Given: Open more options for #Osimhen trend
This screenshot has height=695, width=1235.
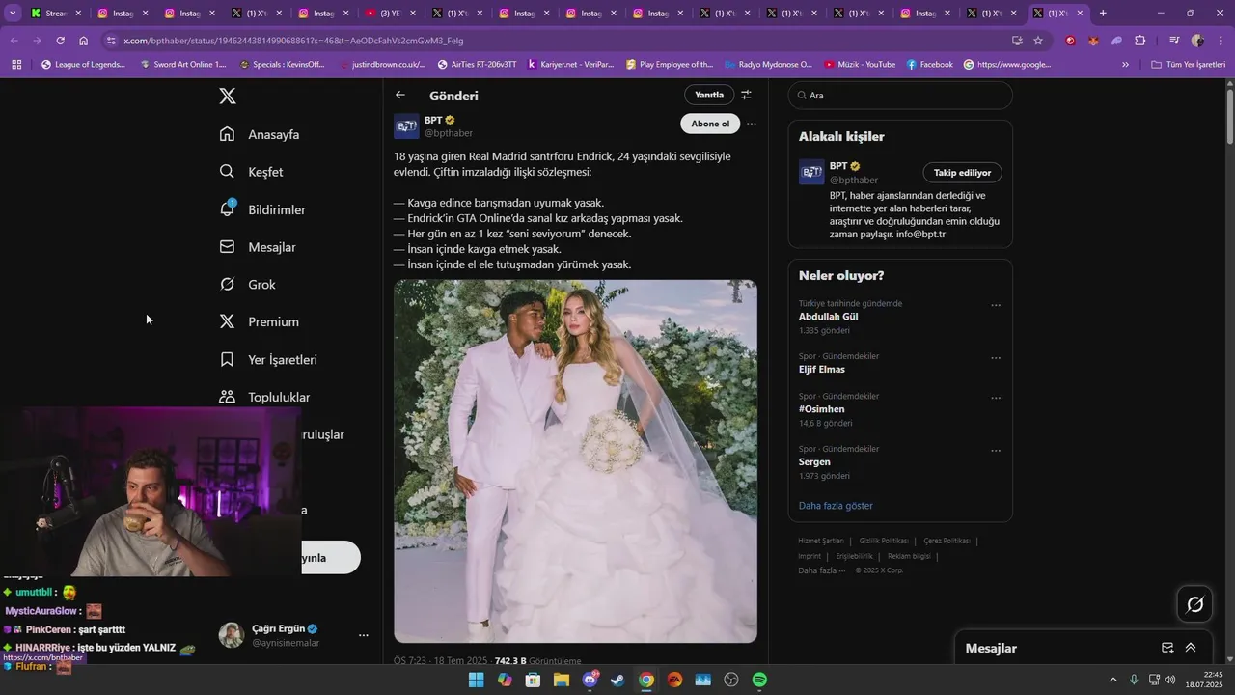Looking at the screenshot, I should tap(996, 398).
